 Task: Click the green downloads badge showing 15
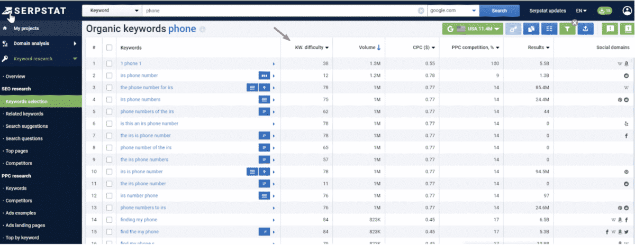coord(604,11)
